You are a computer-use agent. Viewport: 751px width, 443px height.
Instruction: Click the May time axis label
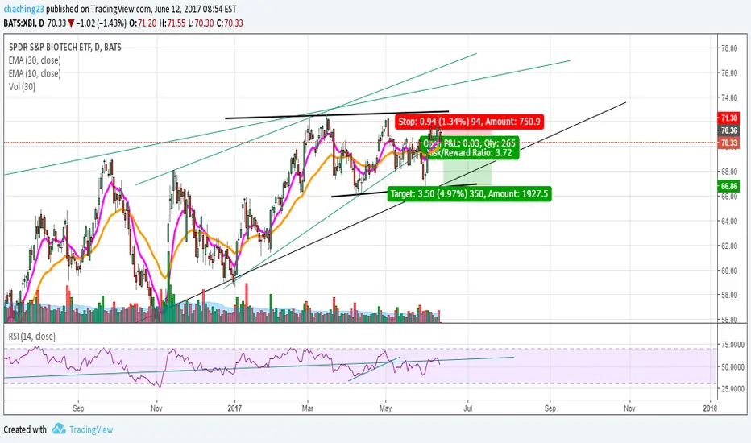pyautogui.click(x=385, y=408)
